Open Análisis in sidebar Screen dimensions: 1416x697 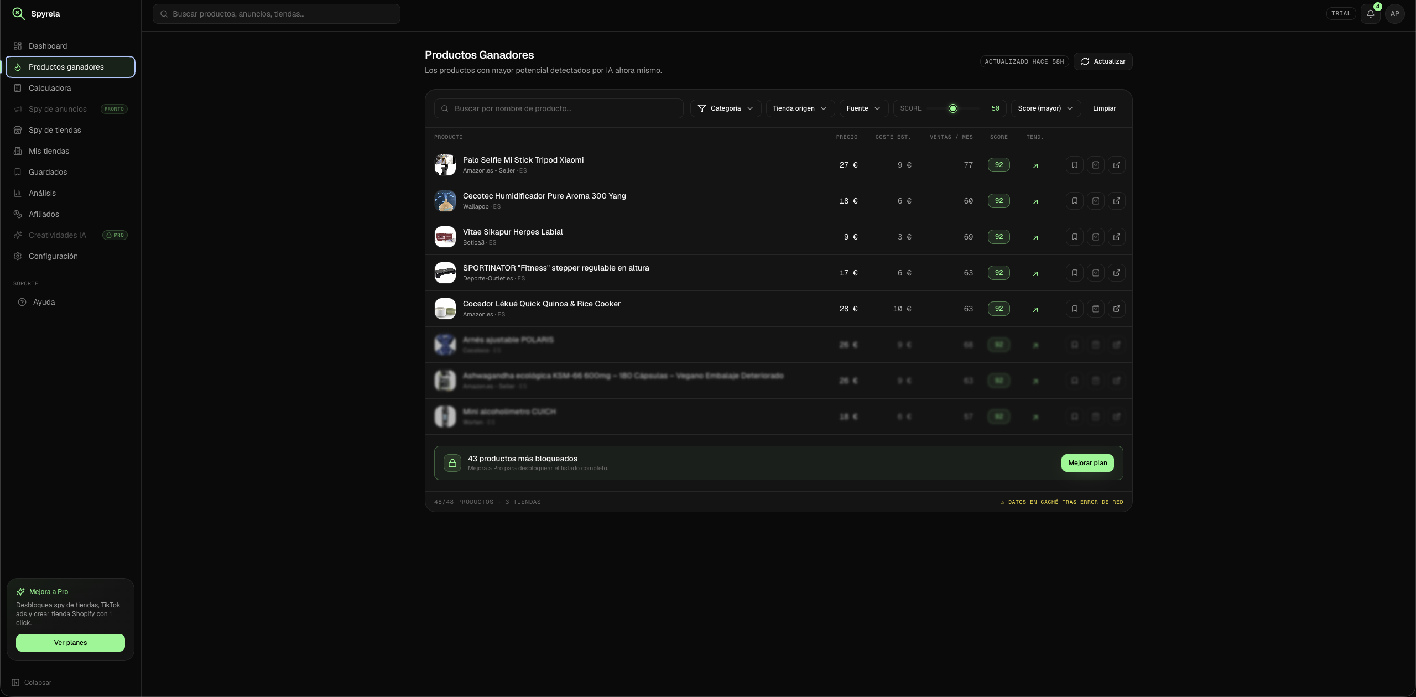point(70,193)
